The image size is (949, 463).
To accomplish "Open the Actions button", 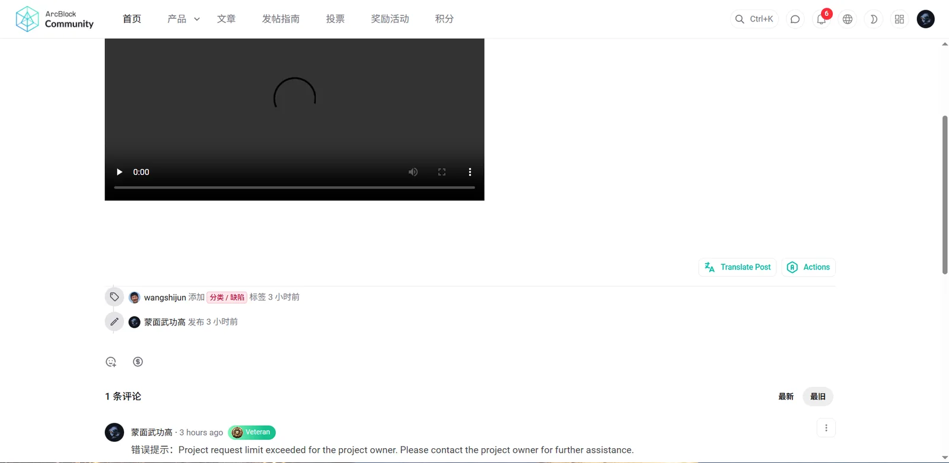I will click(808, 267).
